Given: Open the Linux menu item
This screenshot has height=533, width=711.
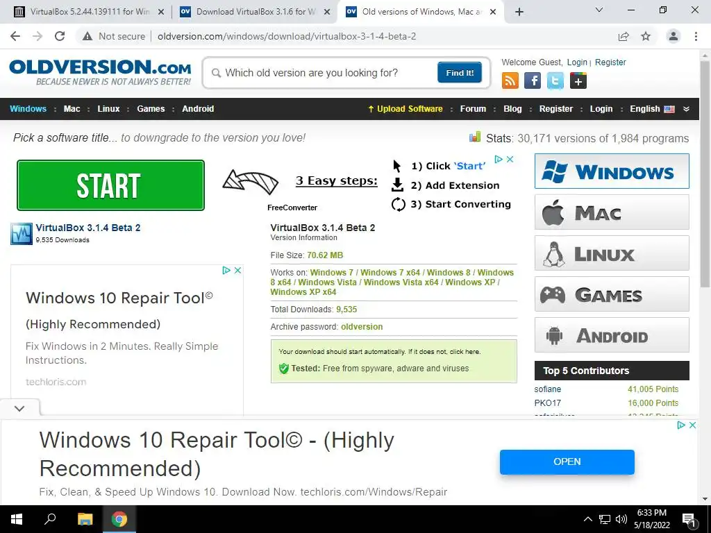Looking at the screenshot, I should pos(108,109).
